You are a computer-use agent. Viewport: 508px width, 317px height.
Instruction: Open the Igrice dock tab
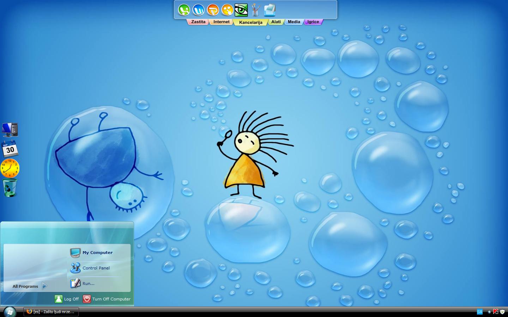[x=313, y=22]
